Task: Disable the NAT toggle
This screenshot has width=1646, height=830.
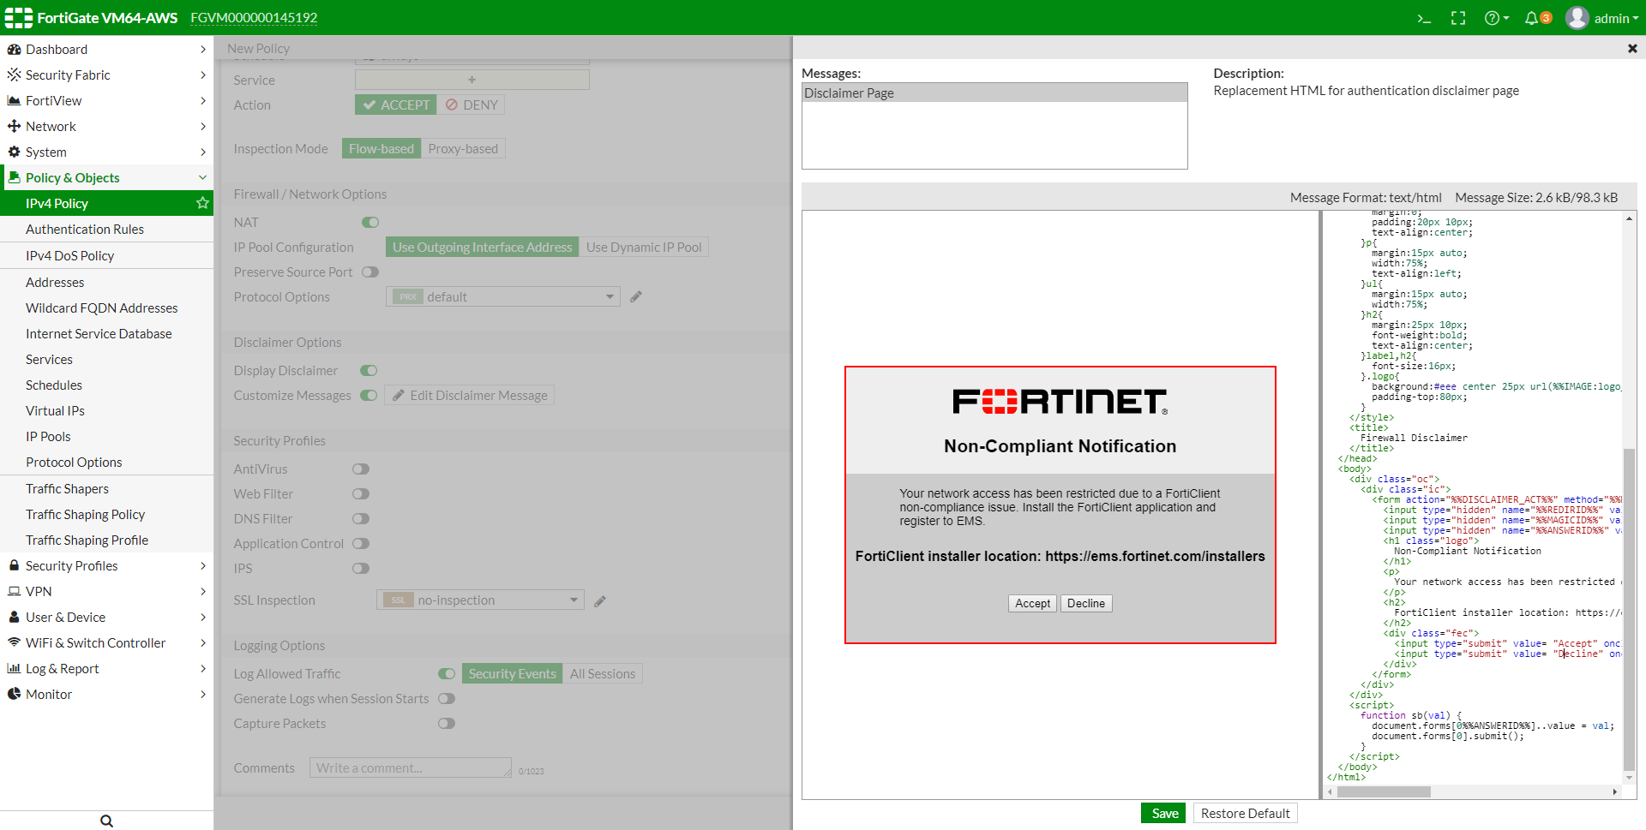Action: 369,222
